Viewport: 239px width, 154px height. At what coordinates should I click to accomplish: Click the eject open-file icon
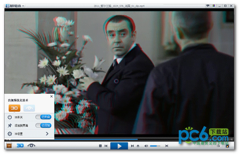tap(138, 146)
